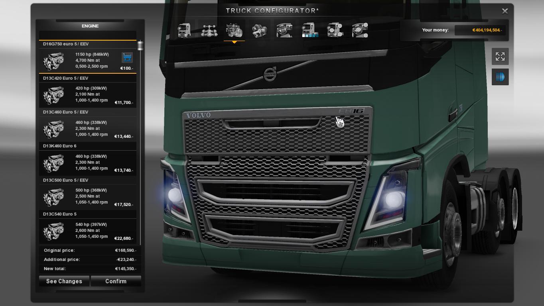
Task: Open the chassis category icon
Action: click(209, 30)
